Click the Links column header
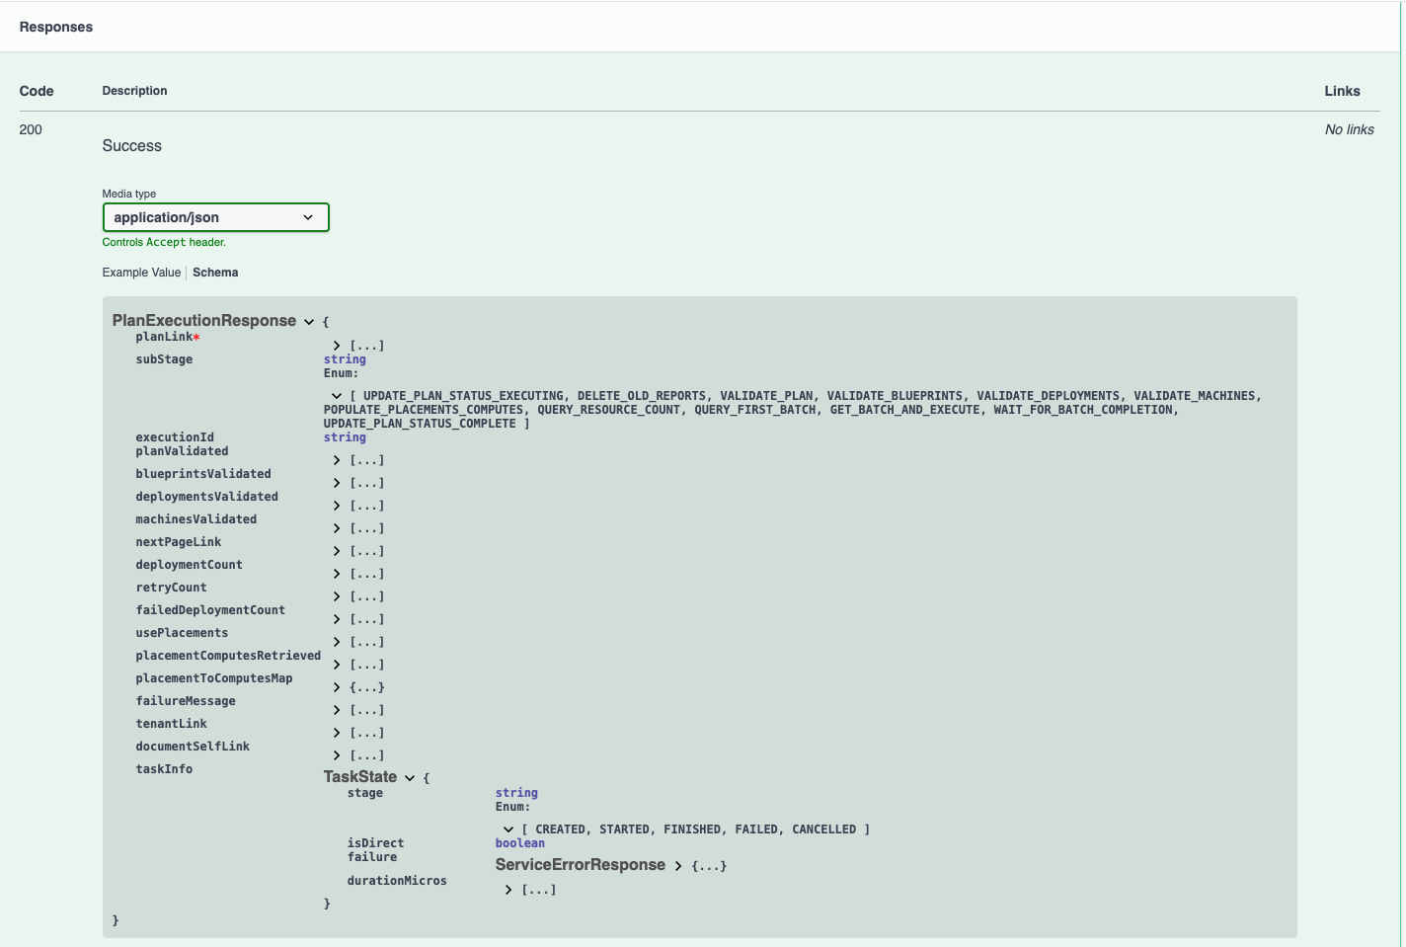 coord(1343,91)
